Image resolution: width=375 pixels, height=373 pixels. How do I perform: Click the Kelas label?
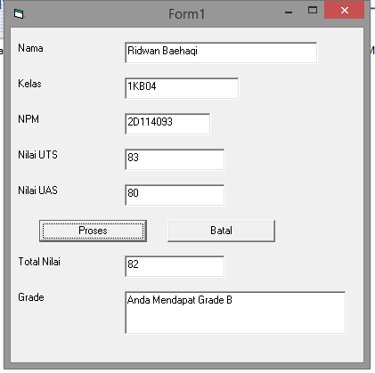[29, 84]
